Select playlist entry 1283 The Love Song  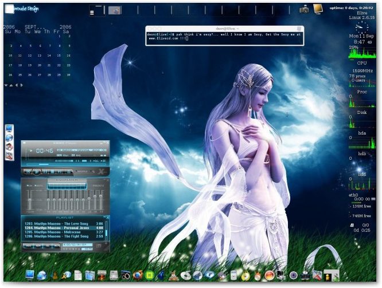(x=64, y=224)
